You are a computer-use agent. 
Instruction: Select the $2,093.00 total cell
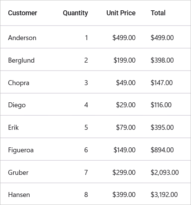point(164,173)
